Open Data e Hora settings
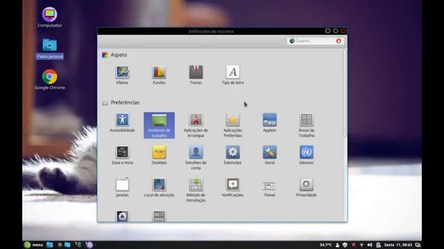The width and height of the screenshot is (444, 249). click(122, 155)
